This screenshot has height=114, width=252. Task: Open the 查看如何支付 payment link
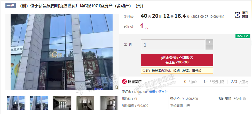[x=158, y=92]
